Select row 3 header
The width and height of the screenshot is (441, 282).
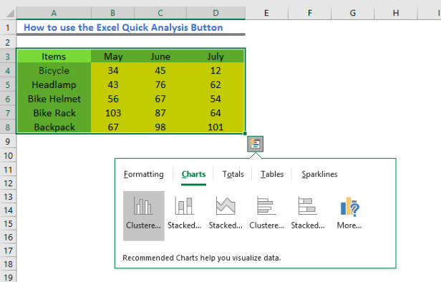(x=8, y=57)
